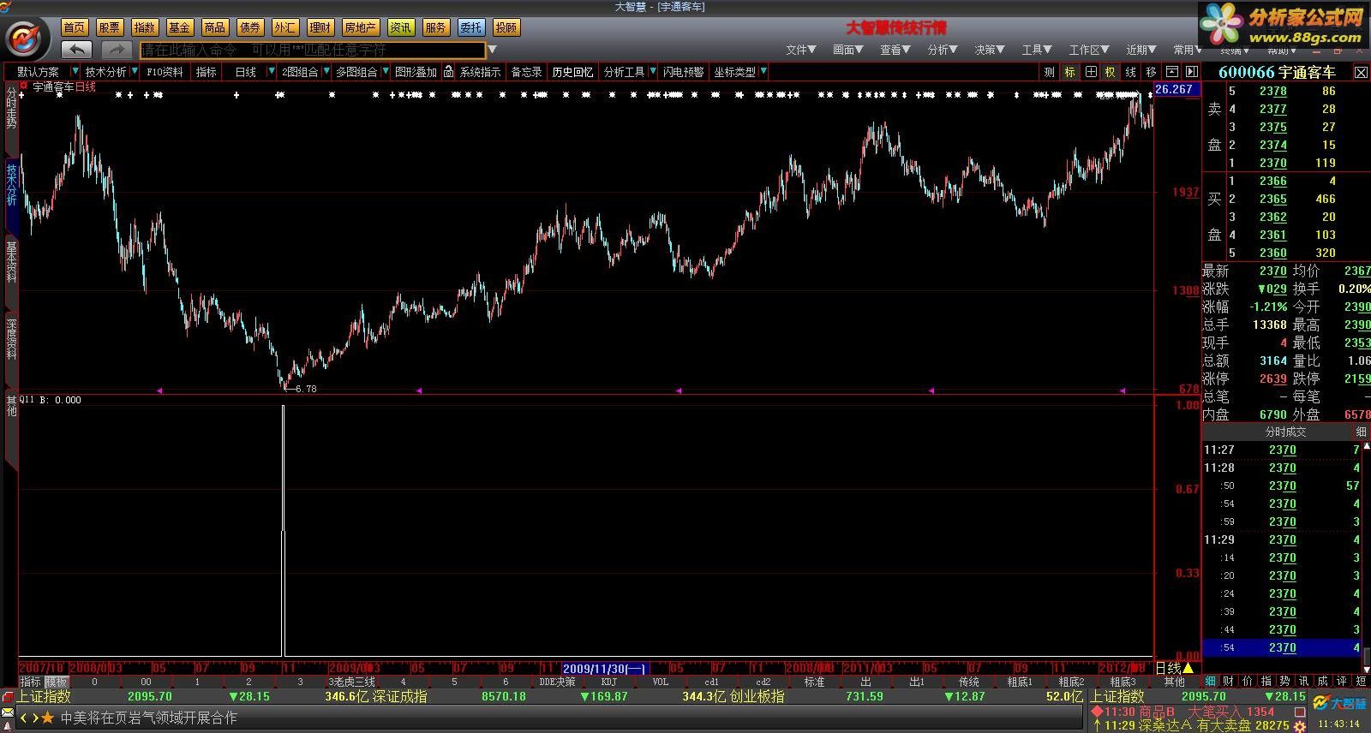Expand the 日线 period dropdown arrow
The image size is (1371, 733).
(272, 72)
